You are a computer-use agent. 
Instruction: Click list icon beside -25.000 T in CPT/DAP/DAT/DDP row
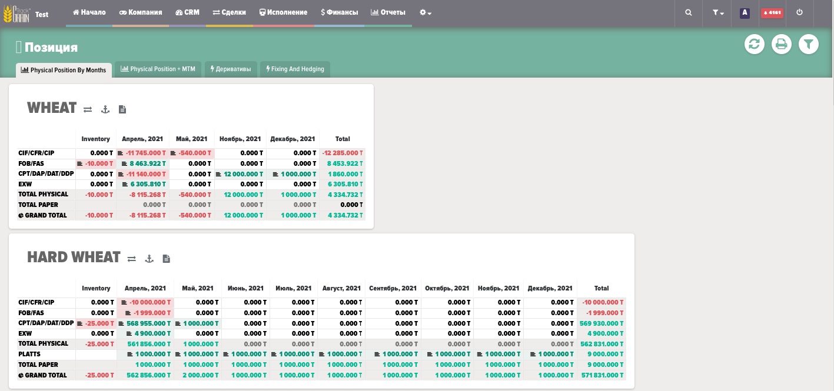(79, 324)
